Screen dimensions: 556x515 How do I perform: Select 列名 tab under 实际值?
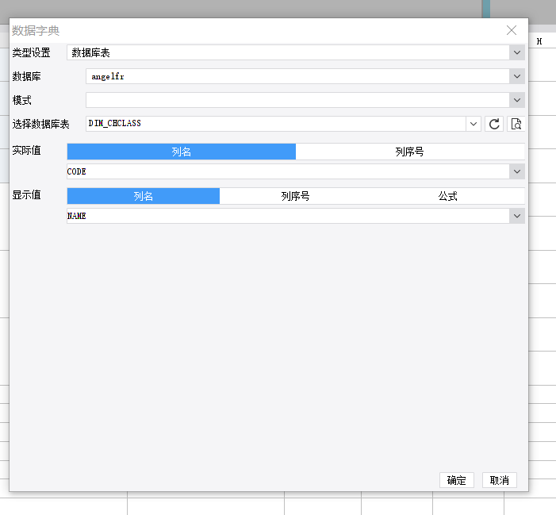(181, 152)
